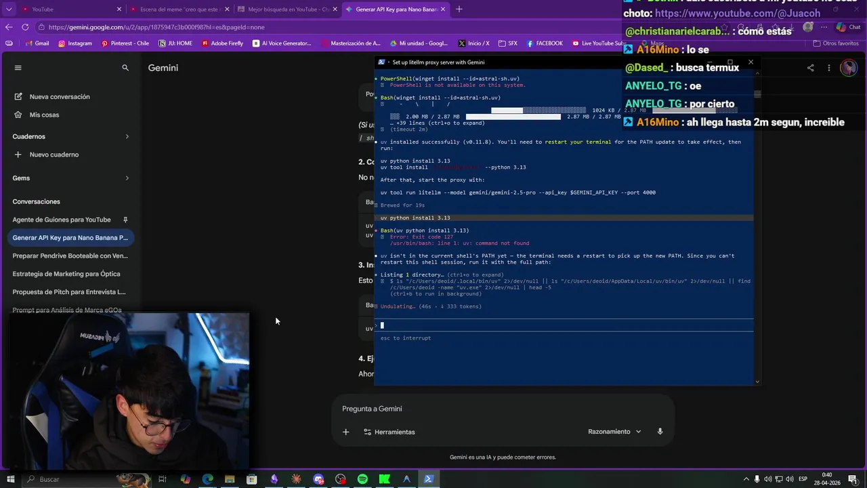Image resolution: width=867 pixels, height=488 pixels.
Task: Open the Gmail bookmark
Action: pos(37,43)
